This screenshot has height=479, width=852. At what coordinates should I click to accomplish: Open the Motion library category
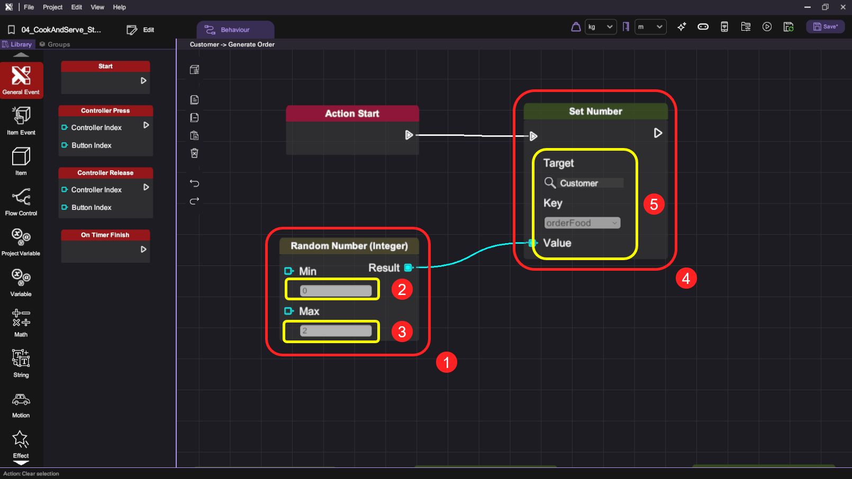(21, 404)
